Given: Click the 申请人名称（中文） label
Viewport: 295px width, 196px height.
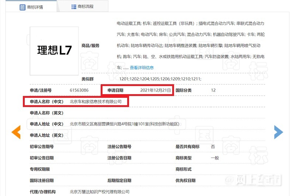Looking at the screenshot, I should click(47, 101).
